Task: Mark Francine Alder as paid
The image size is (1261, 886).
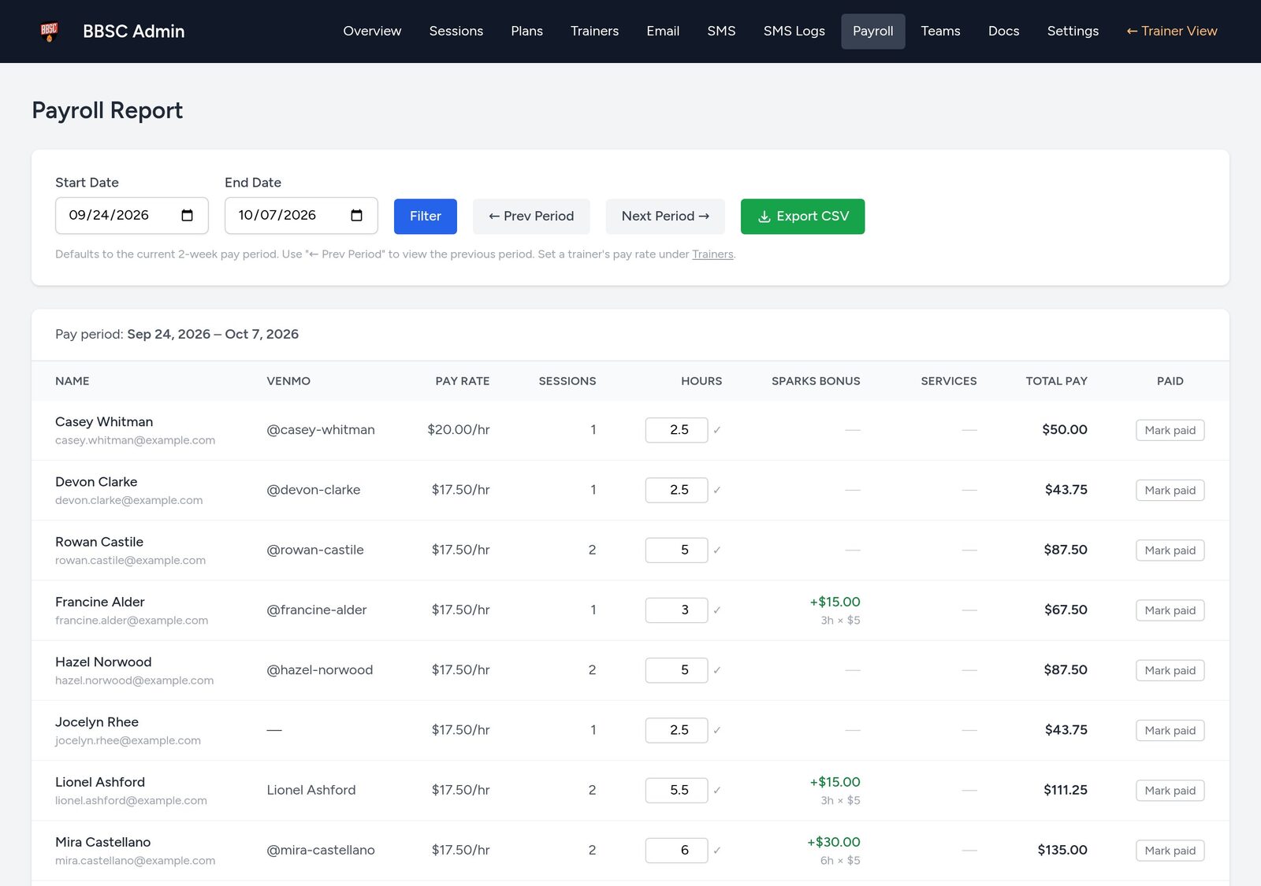Action: (1170, 610)
